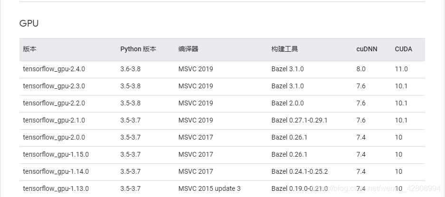Click the tensorflow_gpu-2.1.0 entry

(54, 120)
